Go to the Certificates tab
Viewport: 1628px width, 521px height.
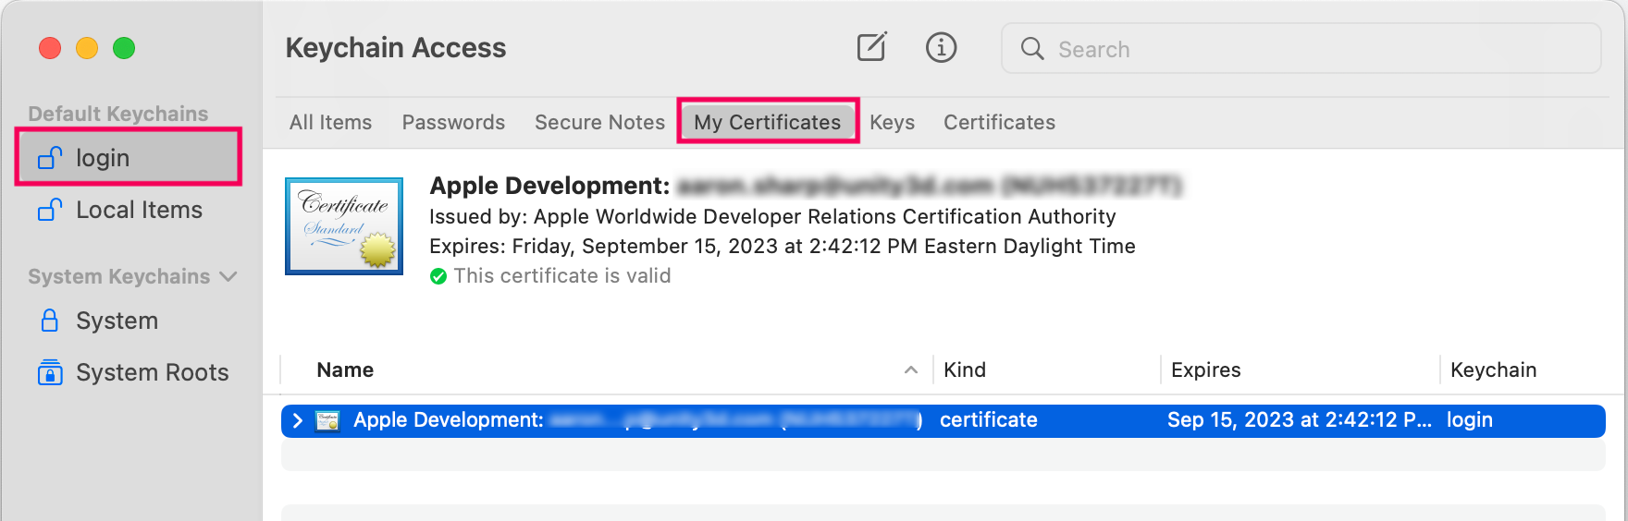(999, 123)
